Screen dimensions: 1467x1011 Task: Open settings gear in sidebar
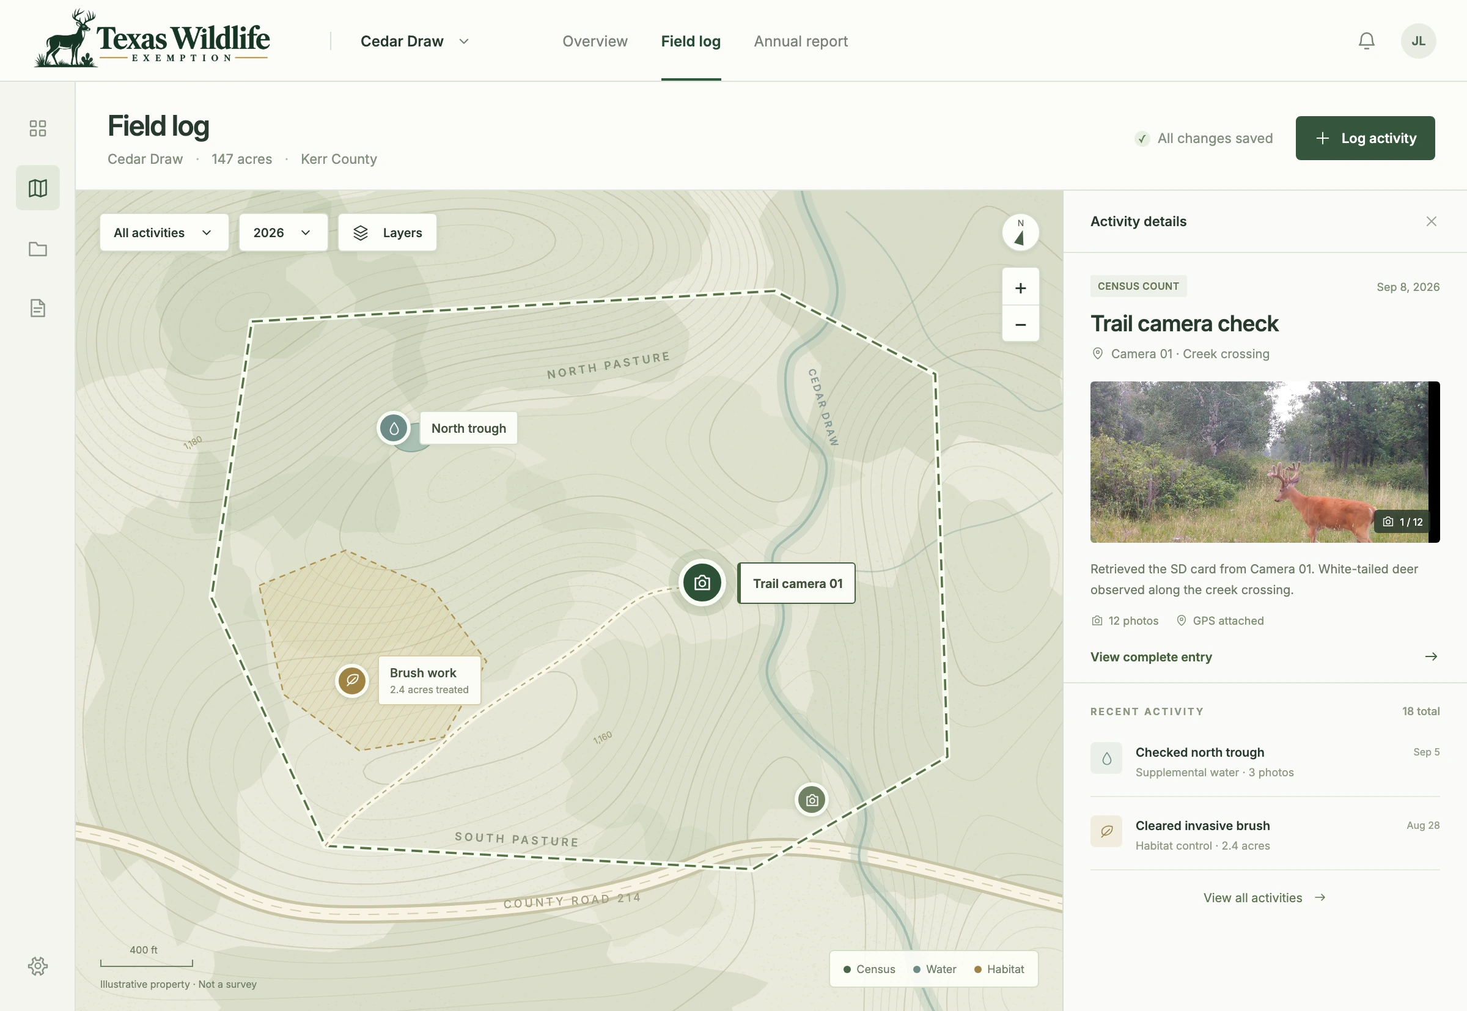pos(37,966)
